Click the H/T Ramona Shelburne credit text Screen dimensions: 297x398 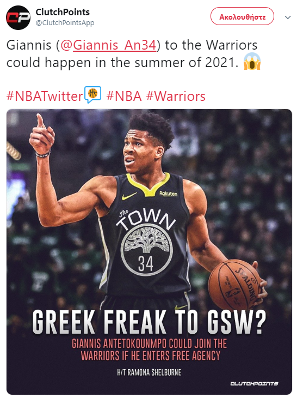pyautogui.click(x=149, y=372)
